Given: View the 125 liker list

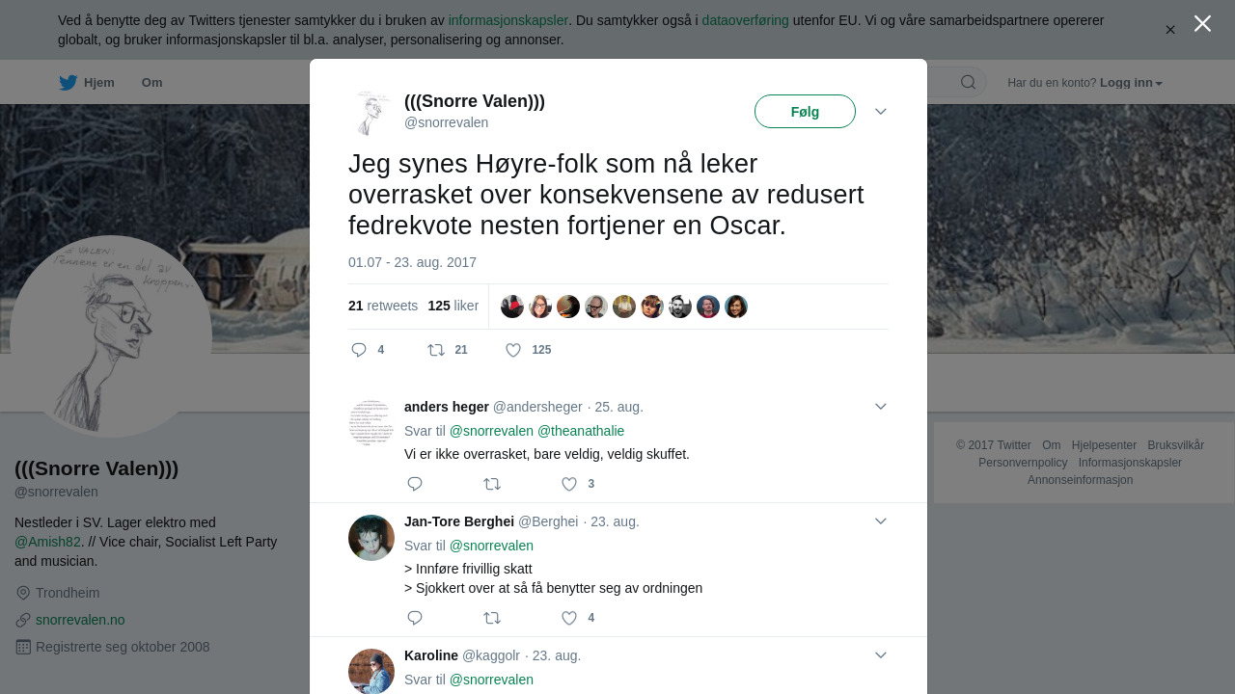Looking at the screenshot, I should pyautogui.click(x=453, y=306).
